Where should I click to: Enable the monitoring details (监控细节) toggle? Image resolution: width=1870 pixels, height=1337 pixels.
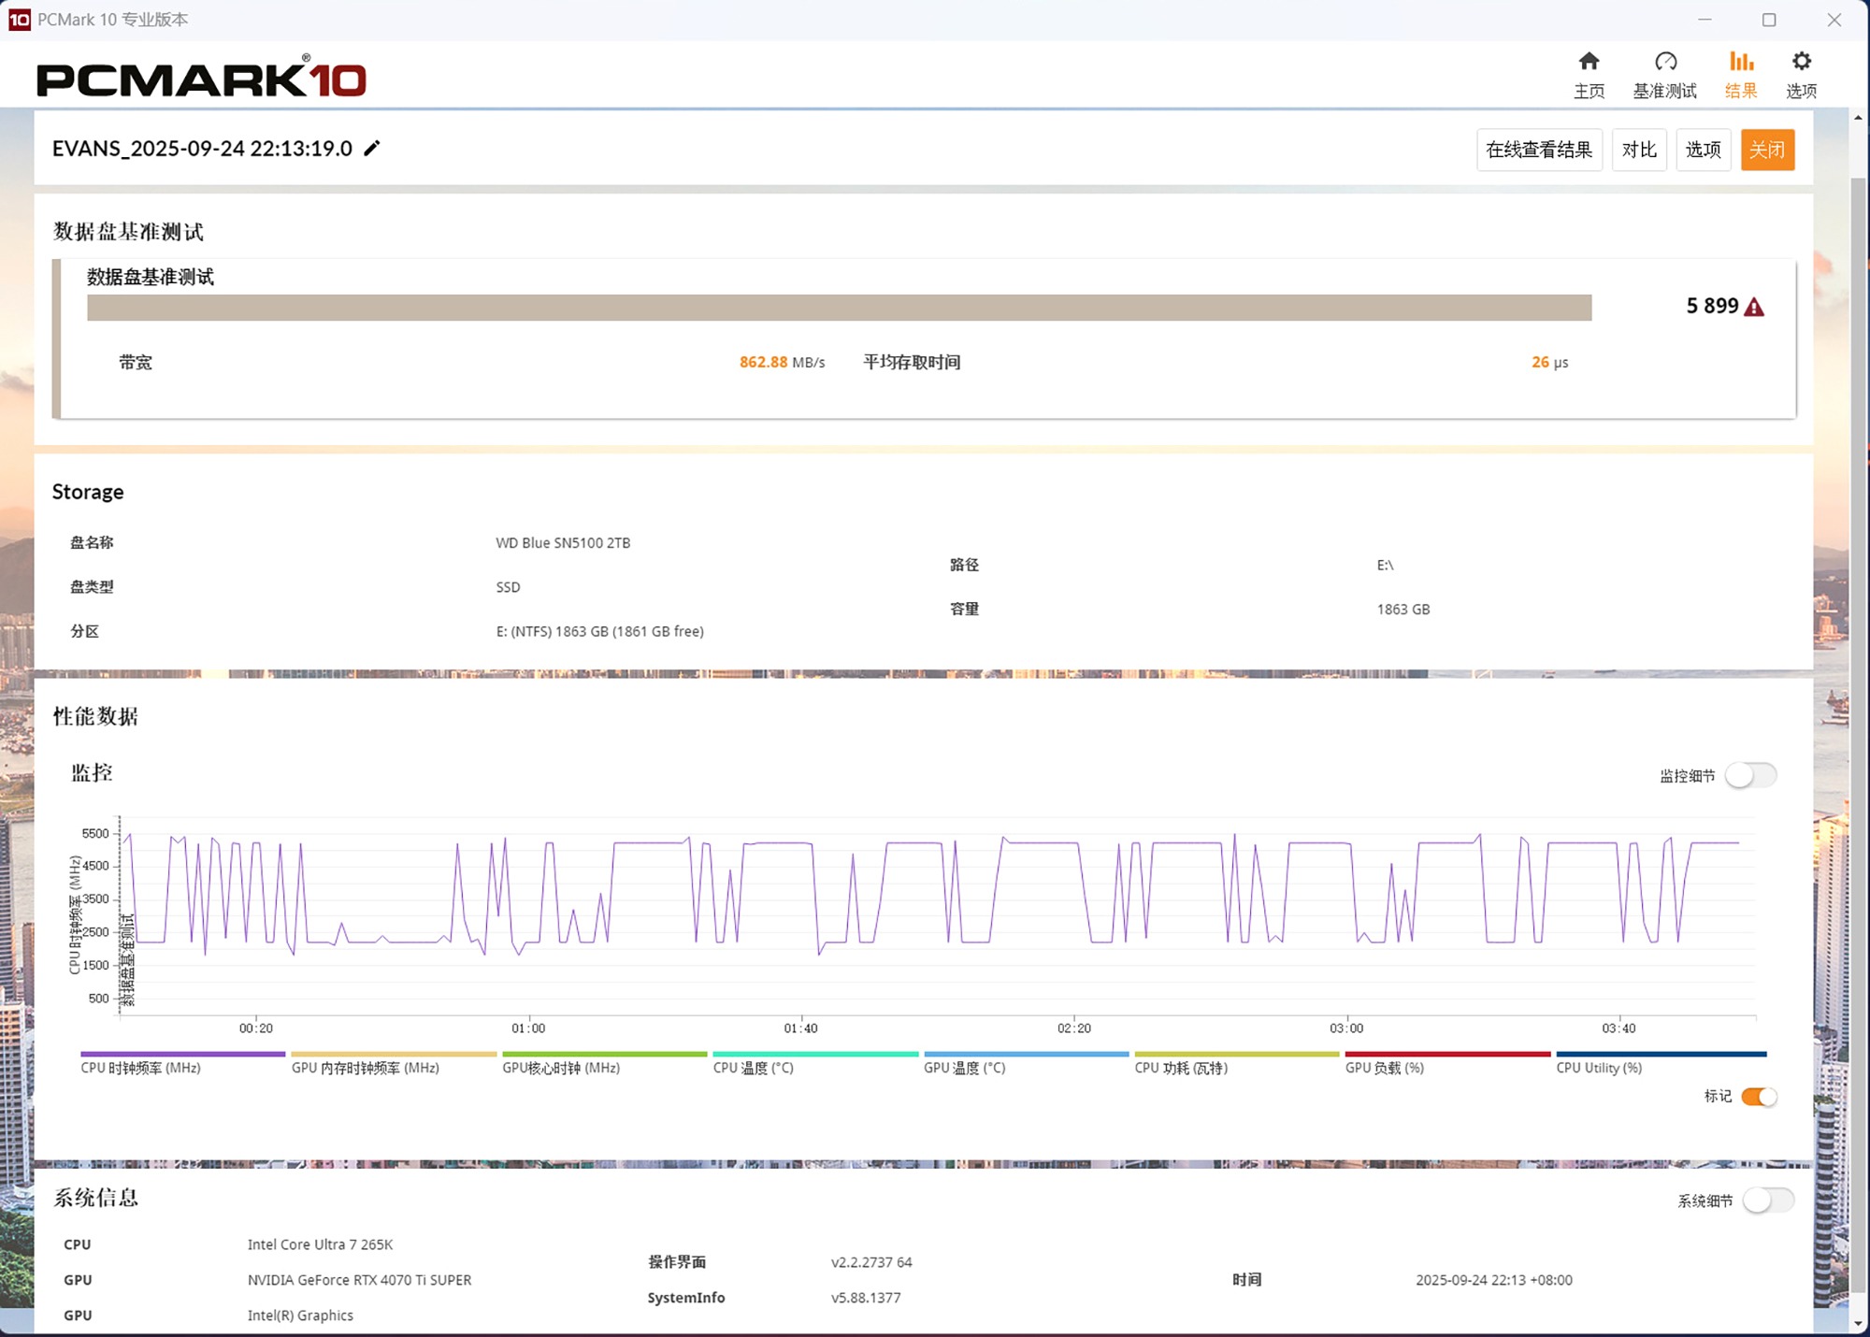click(x=1750, y=775)
